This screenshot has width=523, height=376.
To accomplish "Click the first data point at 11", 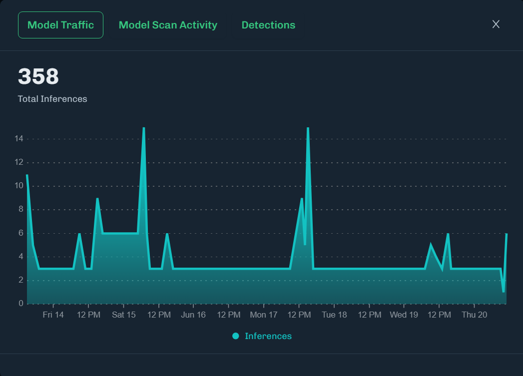I will (x=27, y=175).
